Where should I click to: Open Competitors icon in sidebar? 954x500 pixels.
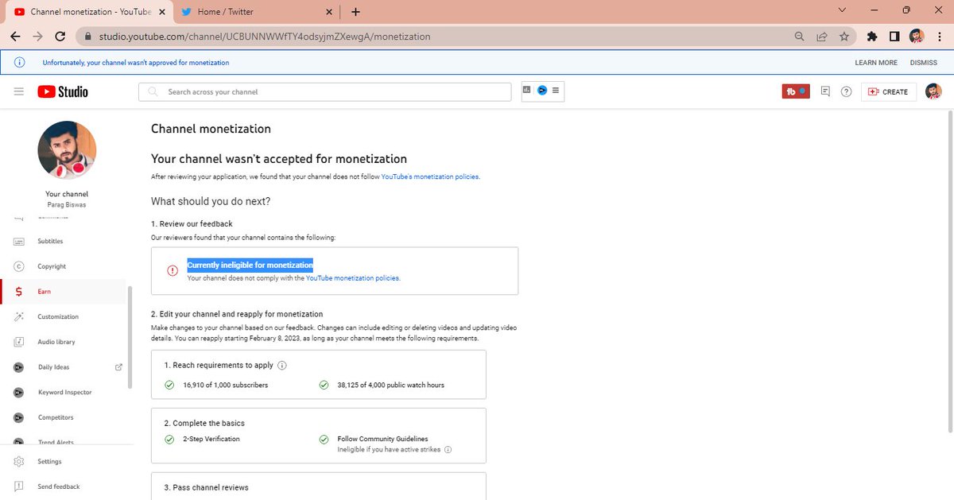(x=19, y=417)
